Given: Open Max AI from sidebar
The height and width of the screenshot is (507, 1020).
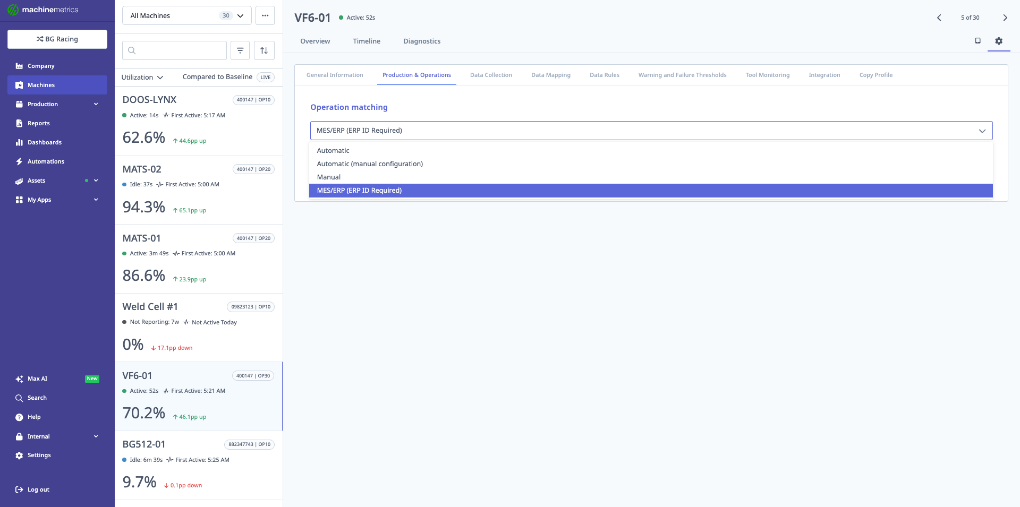Looking at the screenshot, I should coord(37,379).
